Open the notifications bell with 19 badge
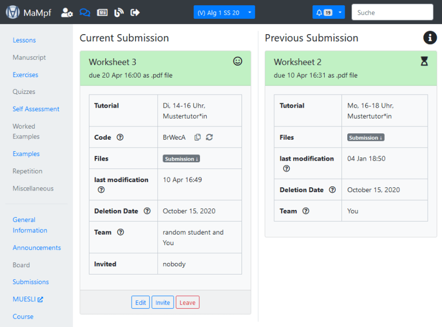The width and height of the screenshot is (442, 327). pyautogui.click(x=324, y=13)
